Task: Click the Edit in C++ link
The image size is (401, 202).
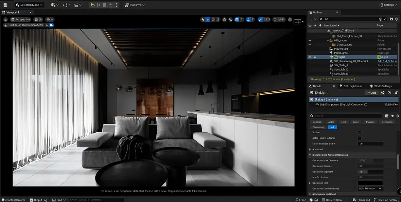Action: coord(391,105)
